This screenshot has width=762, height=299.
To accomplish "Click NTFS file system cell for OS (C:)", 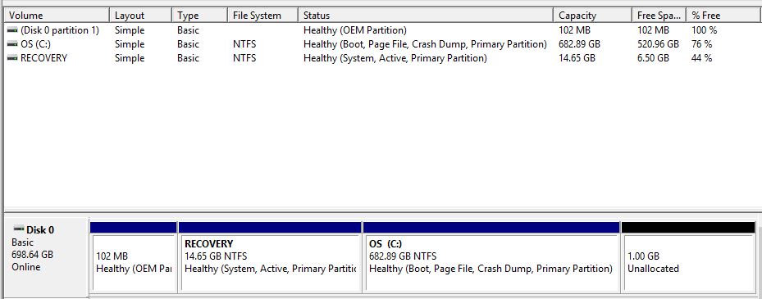I will coord(244,44).
